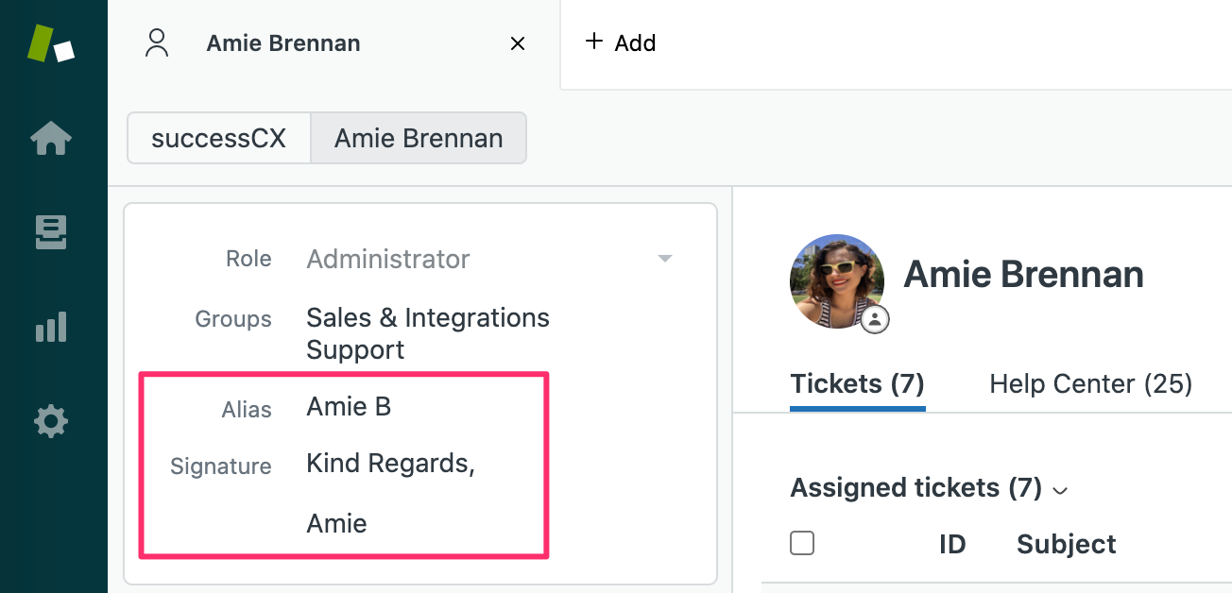Switch to the Tickets (7) tab
This screenshot has width=1232, height=593.
(x=857, y=384)
